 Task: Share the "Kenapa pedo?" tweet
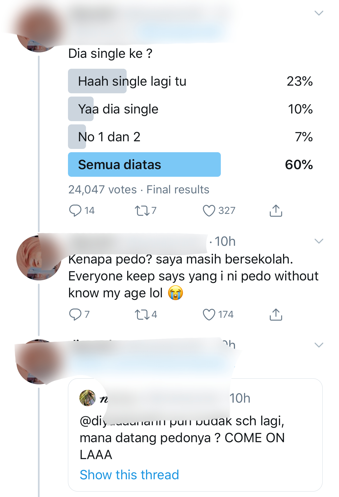(276, 314)
